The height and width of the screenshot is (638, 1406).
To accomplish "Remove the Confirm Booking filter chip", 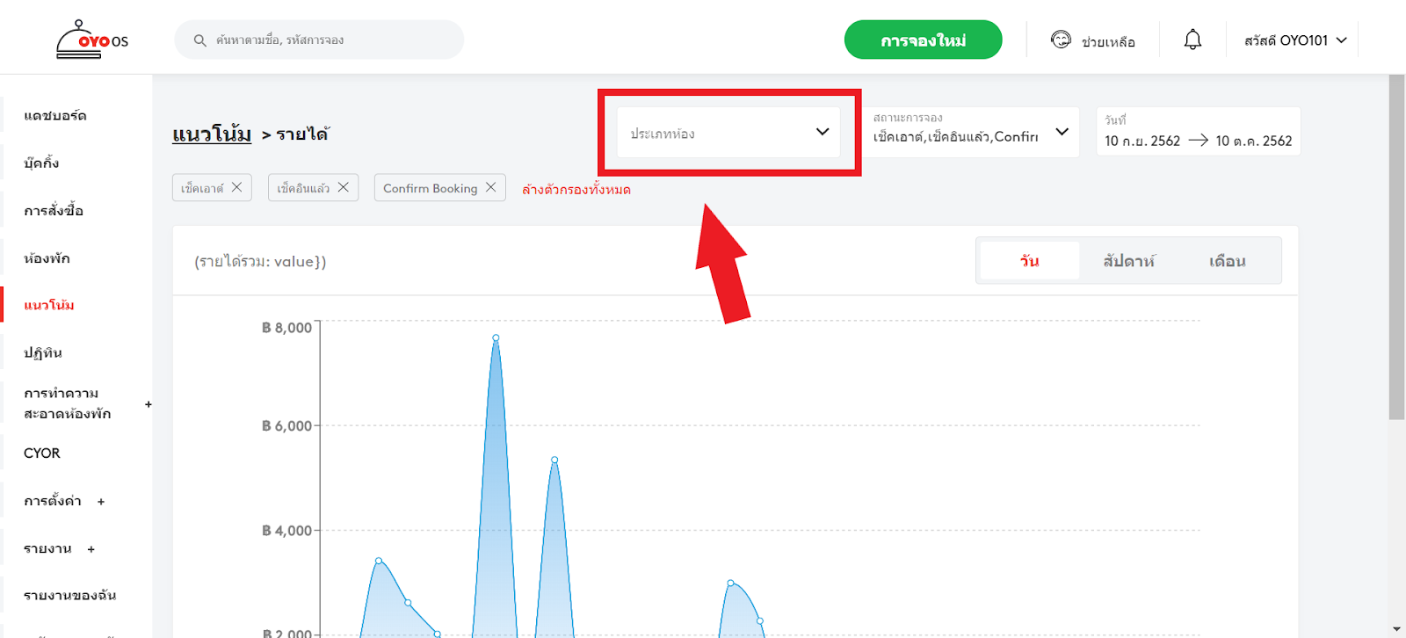I will pyautogui.click(x=491, y=187).
